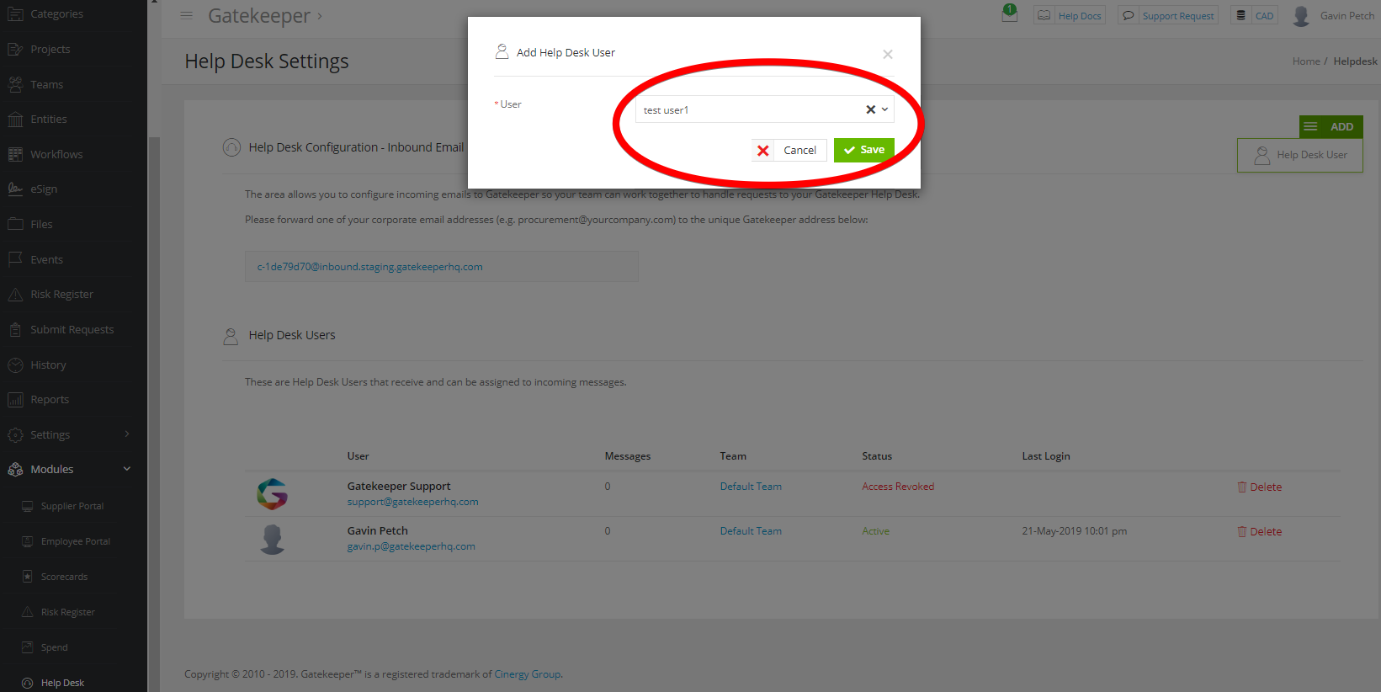Screen dimensions: 1381x692
Task: Expand the Settings submenu chevron
Action: (127, 434)
